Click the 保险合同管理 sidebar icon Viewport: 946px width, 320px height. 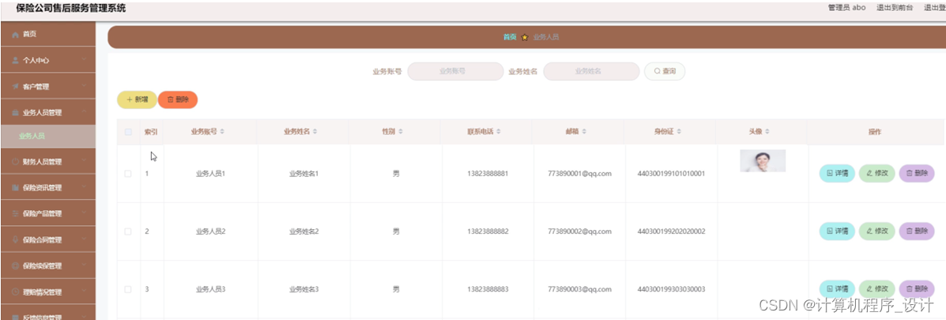(x=16, y=240)
